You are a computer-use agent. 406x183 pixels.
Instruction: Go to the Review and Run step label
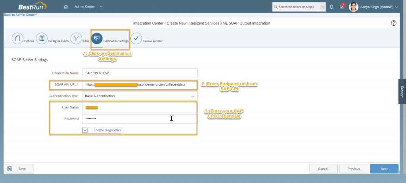[153, 41]
